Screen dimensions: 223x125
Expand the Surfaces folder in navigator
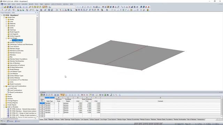click(x=6, y=26)
